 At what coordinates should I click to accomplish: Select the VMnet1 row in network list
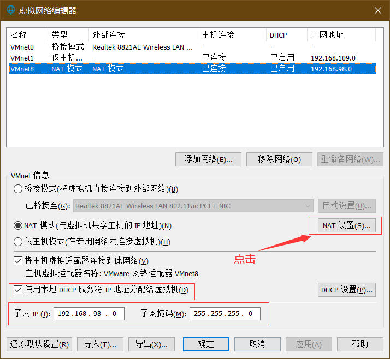tap(192, 58)
